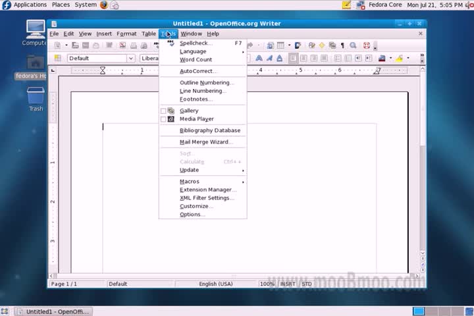Click the Underline formatting icon
Screen dimensions: 474x316
[x=280, y=58]
